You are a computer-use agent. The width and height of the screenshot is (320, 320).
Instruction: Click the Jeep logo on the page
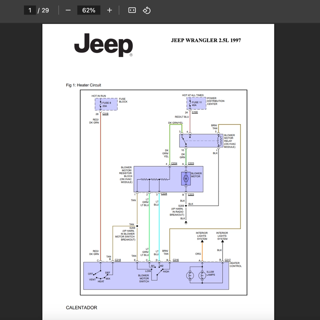point(103,45)
